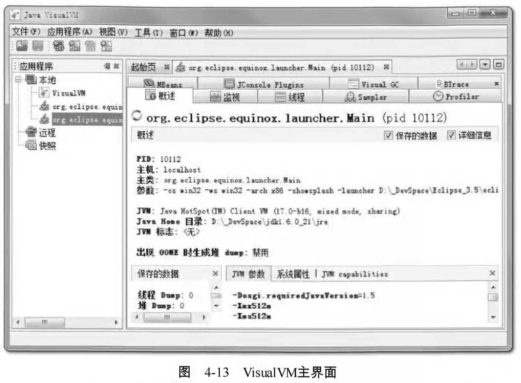Switch to the 线程 threads tab
Viewport: 521px width, 383px height.
[290, 97]
